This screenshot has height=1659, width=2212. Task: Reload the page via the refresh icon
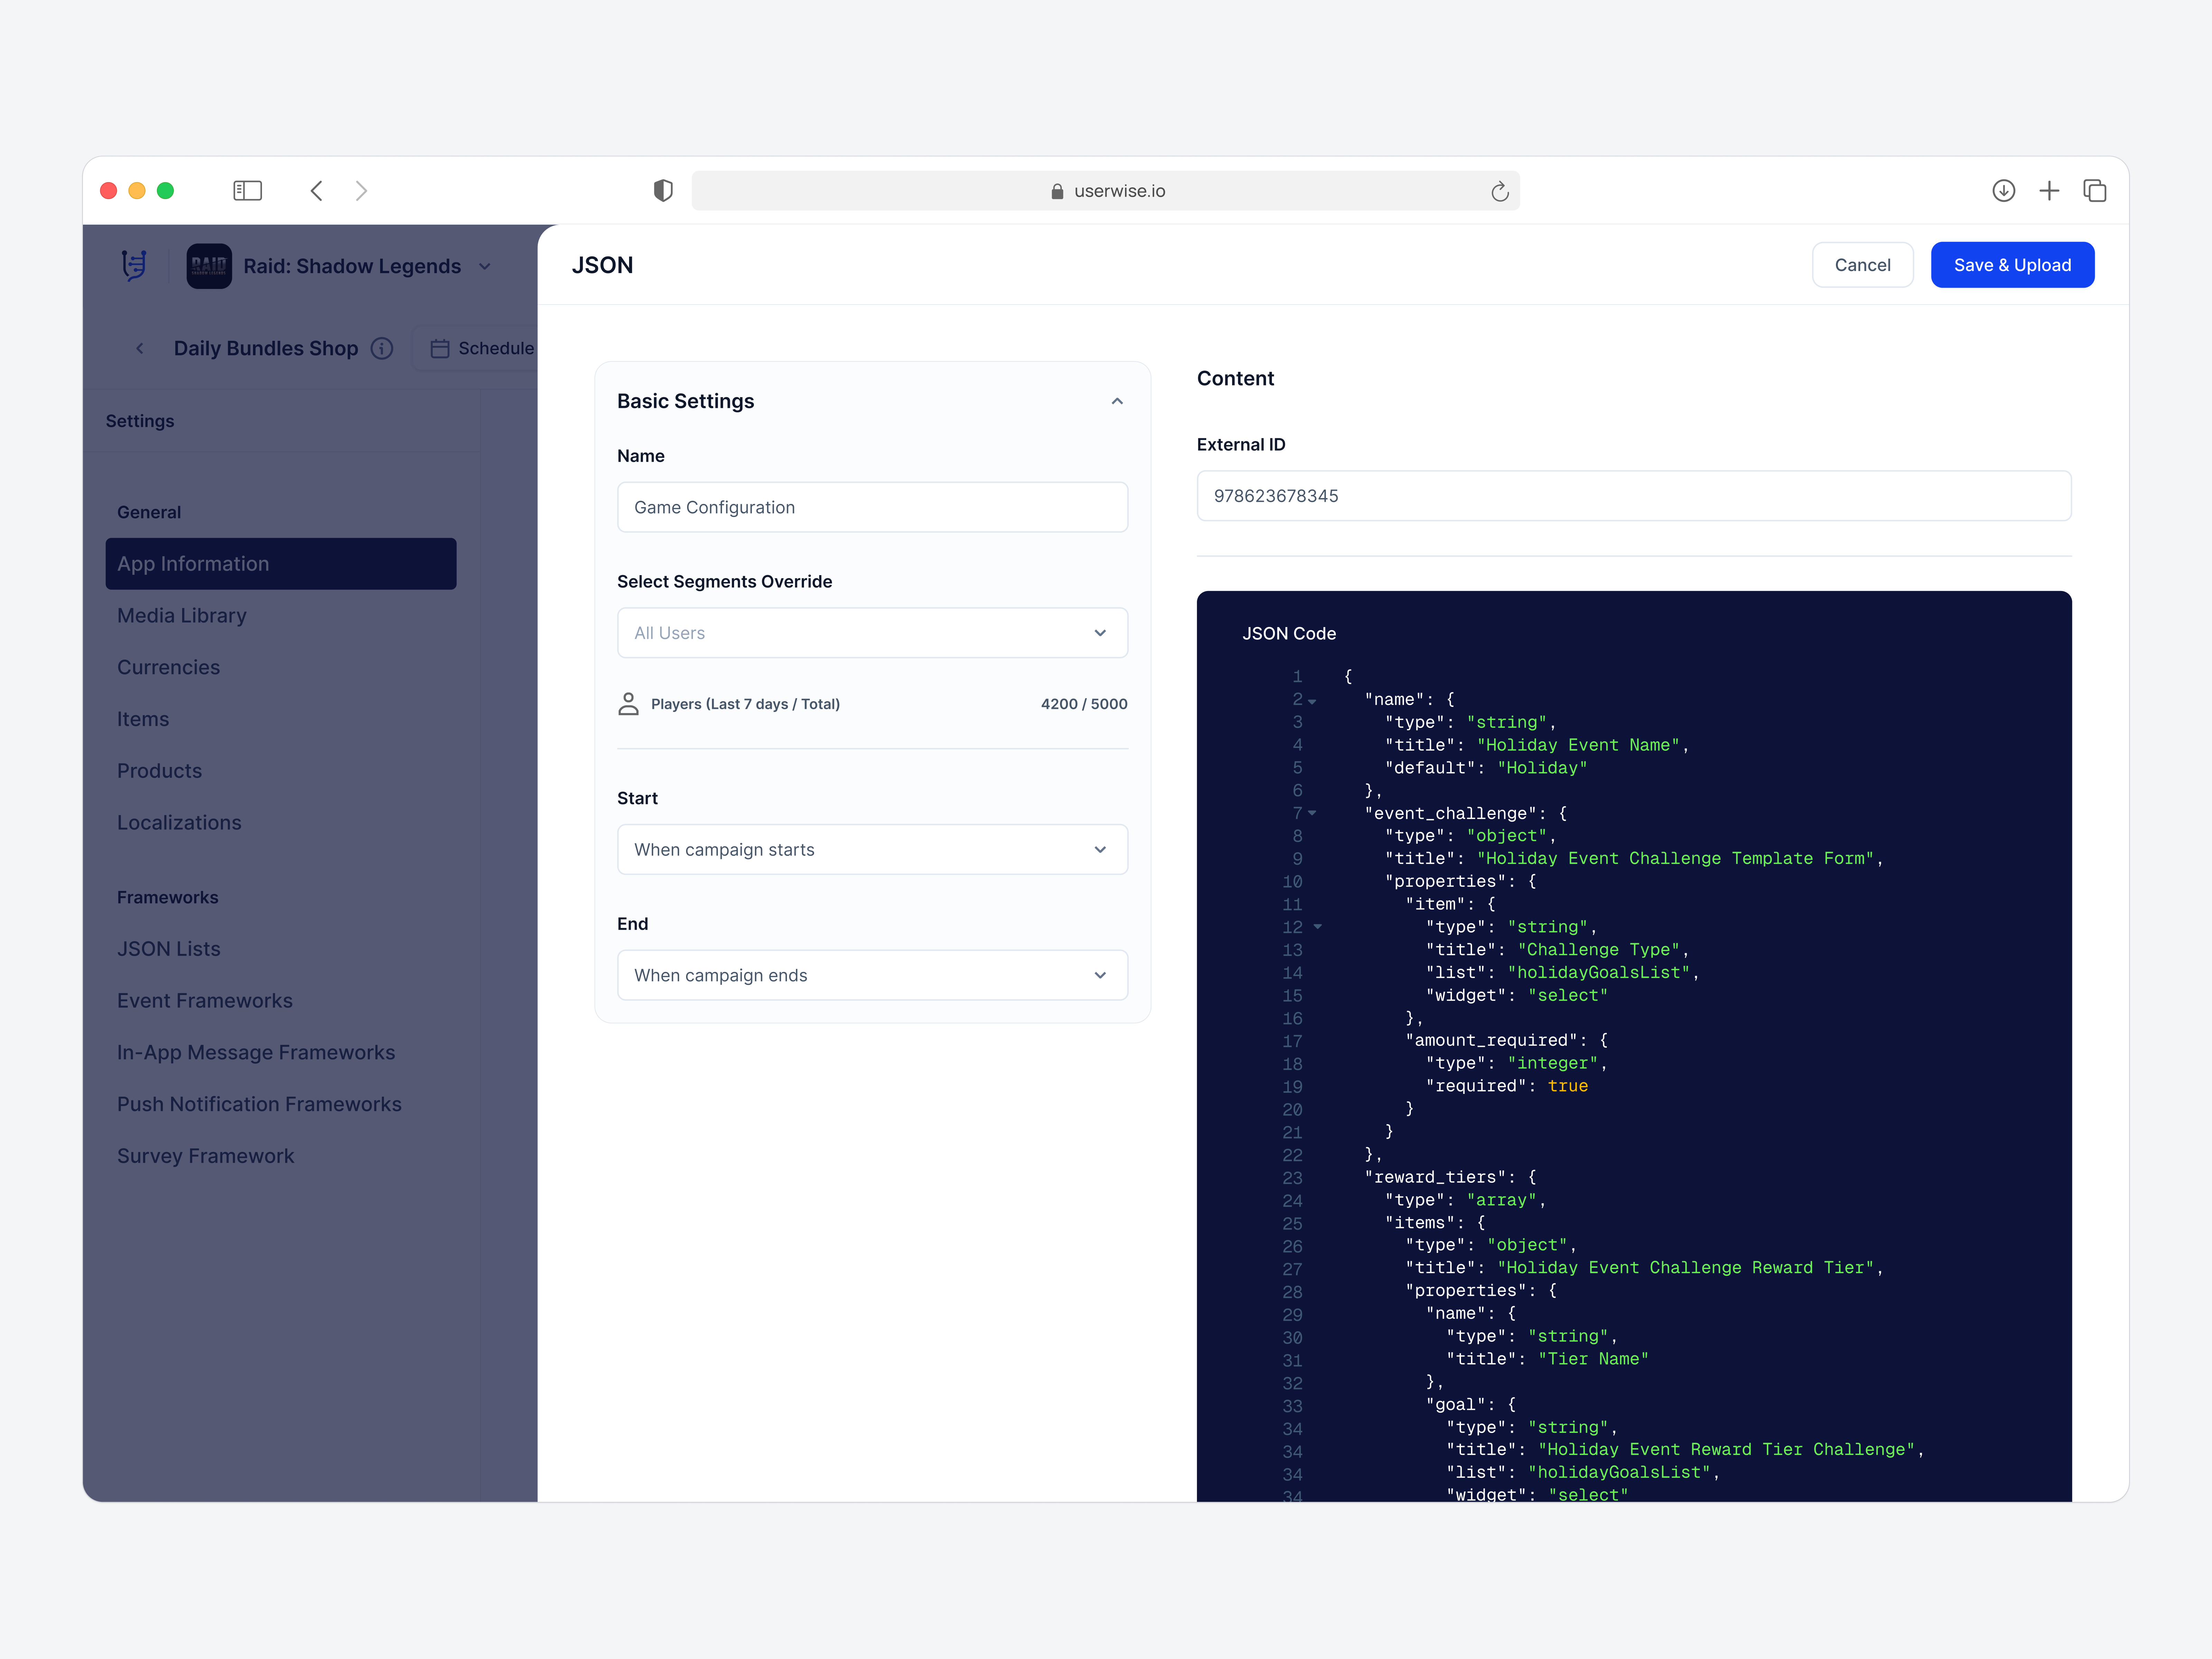pyautogui.click(x=1499, y=190)
